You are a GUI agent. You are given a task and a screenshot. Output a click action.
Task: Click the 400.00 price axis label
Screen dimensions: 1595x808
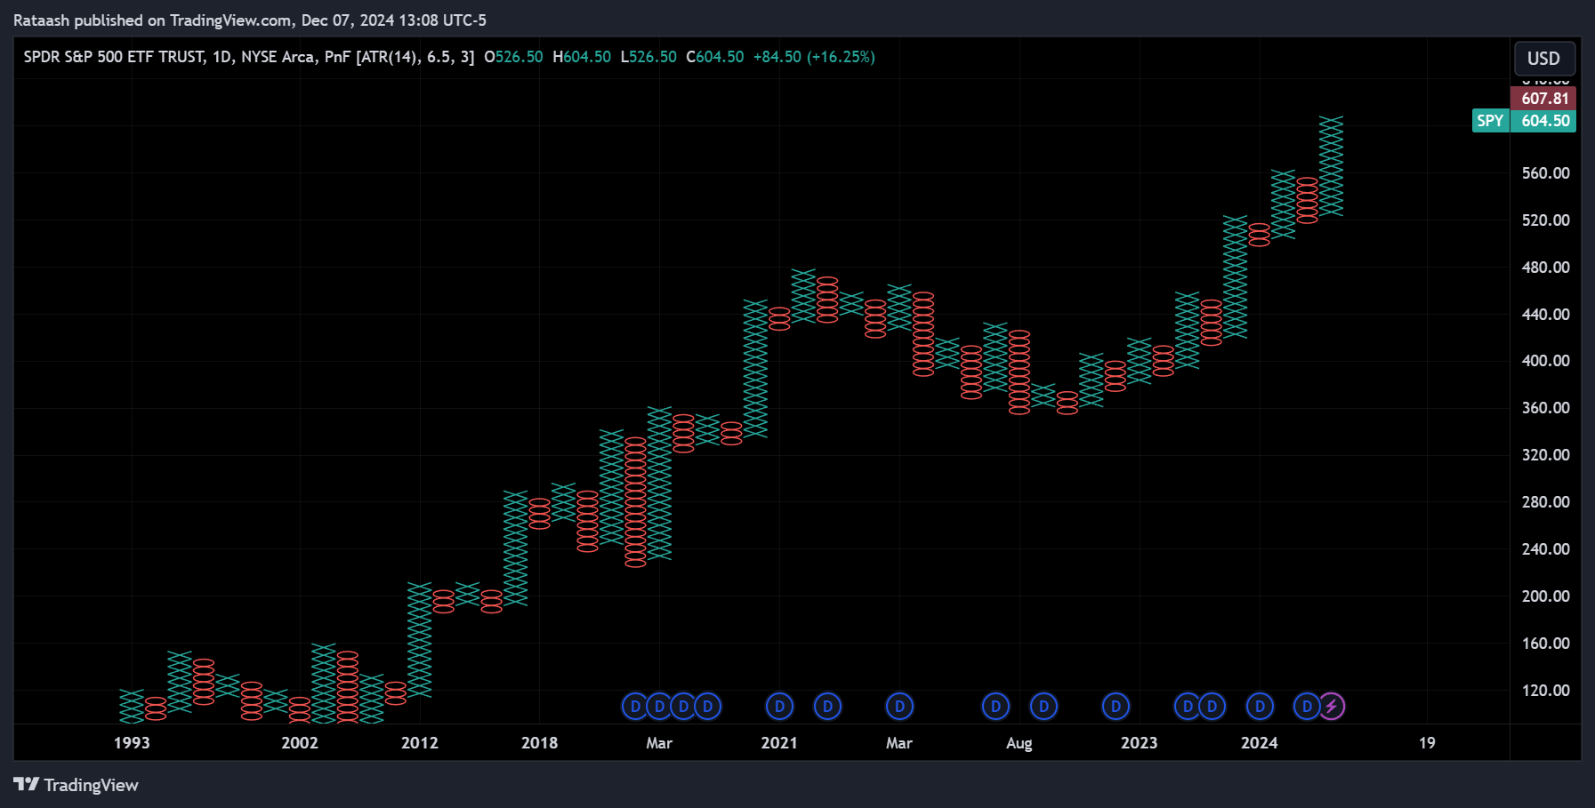(1545, 361)
